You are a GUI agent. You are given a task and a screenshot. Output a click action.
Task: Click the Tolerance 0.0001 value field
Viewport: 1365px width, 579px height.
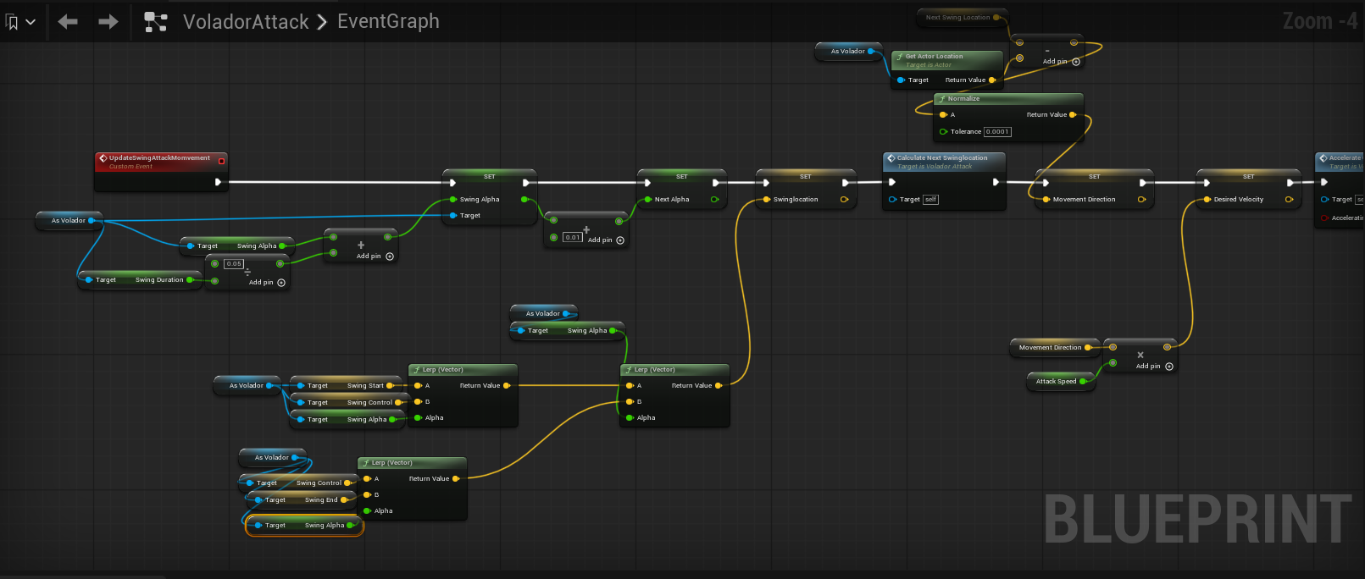tap(997, 132)
